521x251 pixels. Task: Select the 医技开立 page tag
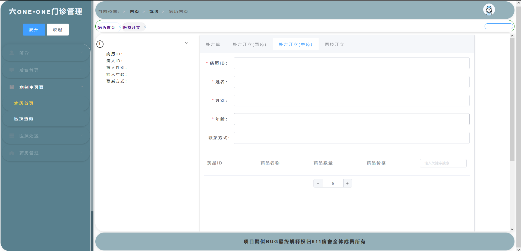click(131, 27)
